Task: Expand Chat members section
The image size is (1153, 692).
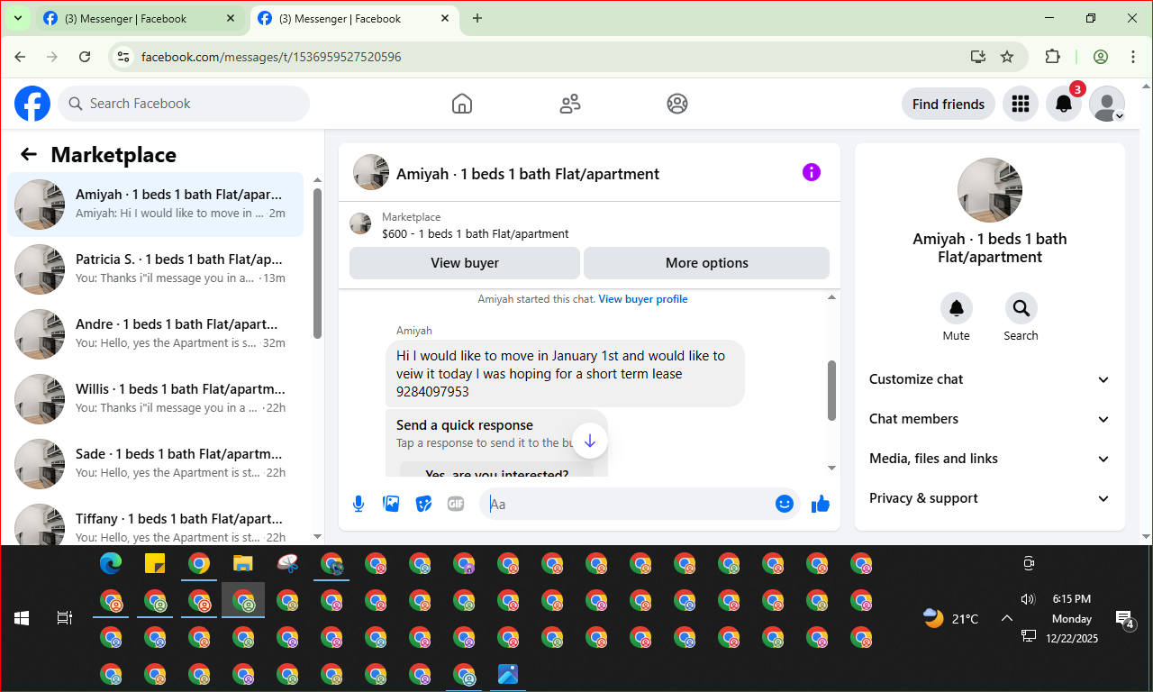Action: click(990, 419)
